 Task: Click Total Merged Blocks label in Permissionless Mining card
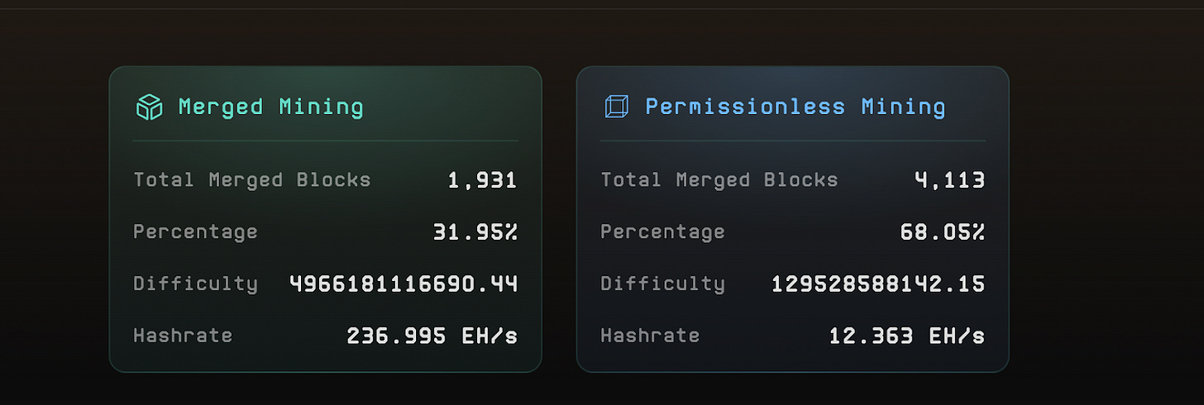(x=719, y=180)
